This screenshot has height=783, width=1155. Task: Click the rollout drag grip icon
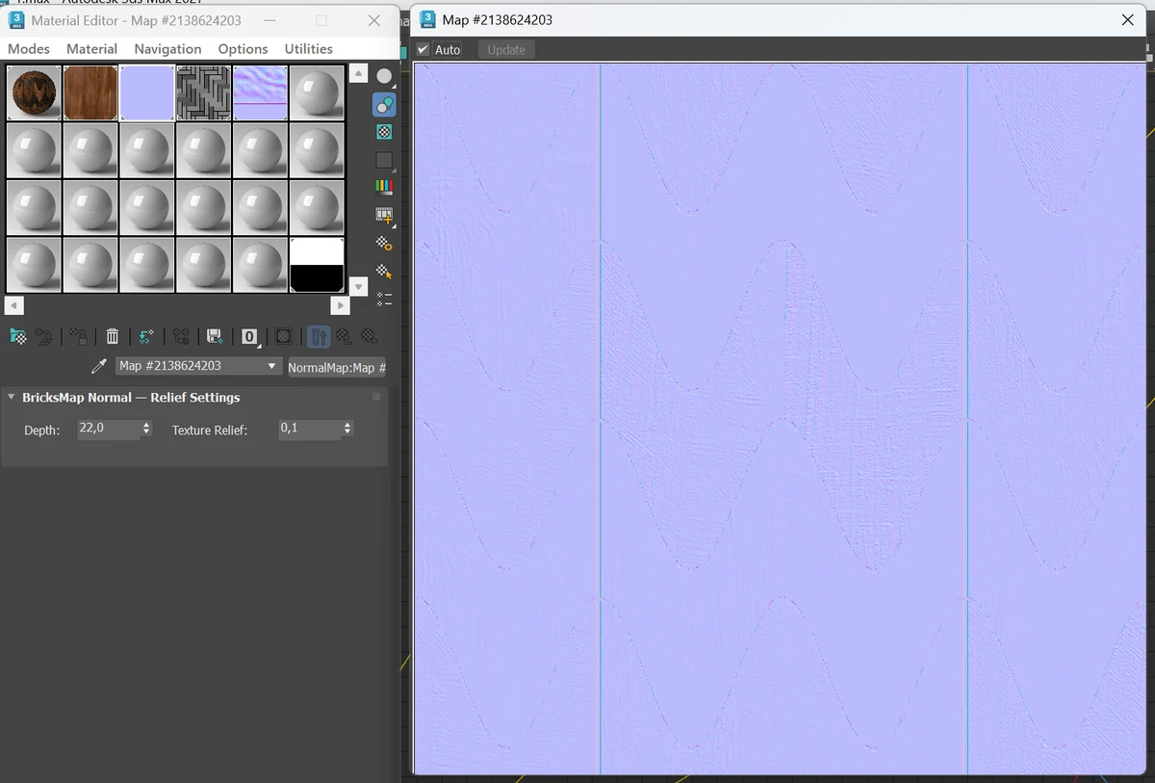point(376,397)
